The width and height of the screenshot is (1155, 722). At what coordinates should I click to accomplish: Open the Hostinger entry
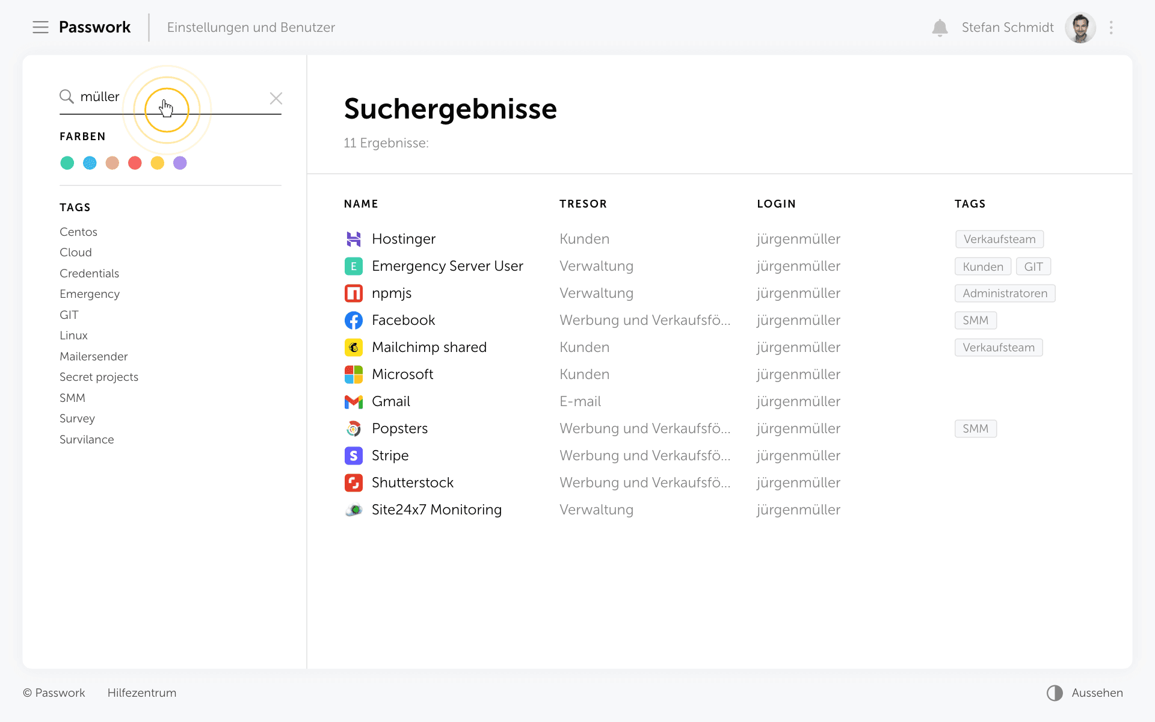click(x=404, y=239)
